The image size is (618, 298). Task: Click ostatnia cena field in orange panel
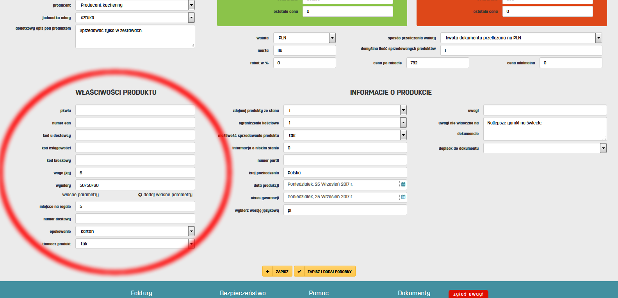(x=547, y=11)
